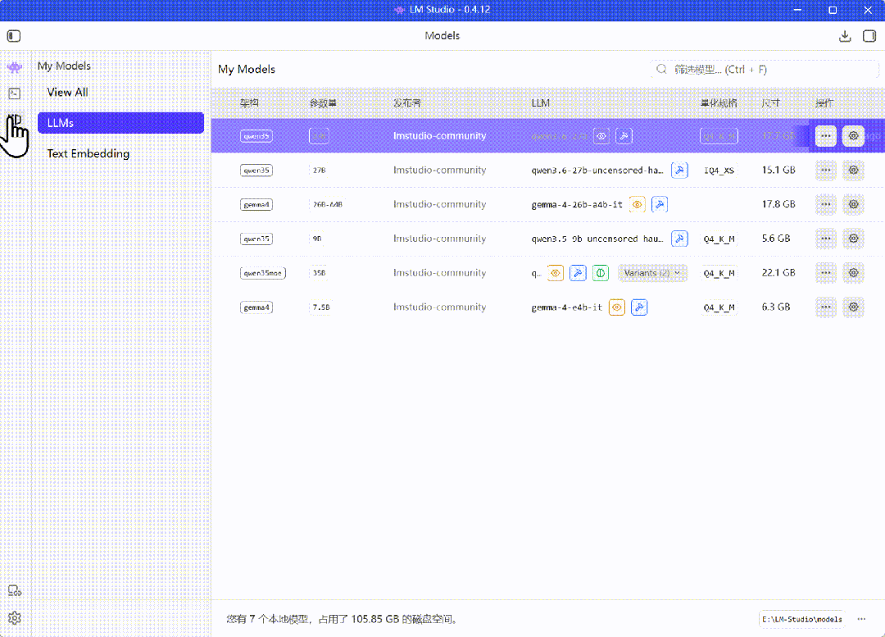Open the Chat robot icon in sidebar

(x=15, y=67)
